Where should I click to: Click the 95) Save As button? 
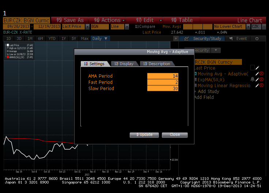(70, 20)
